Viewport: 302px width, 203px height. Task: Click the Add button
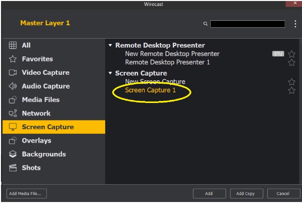click(209, 194)
